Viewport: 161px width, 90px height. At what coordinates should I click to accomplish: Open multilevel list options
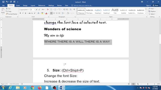pos(60,9)
